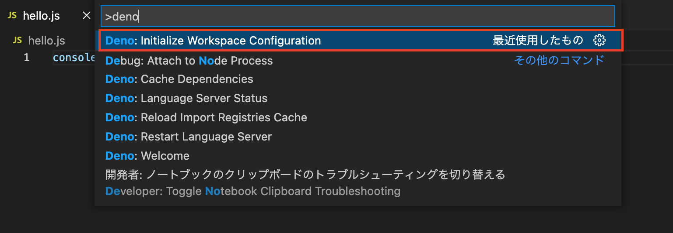Click the 最近使用したもの label
Image resolution: width=673 pixels, height=233 pixels.
(x=538, y=41)
